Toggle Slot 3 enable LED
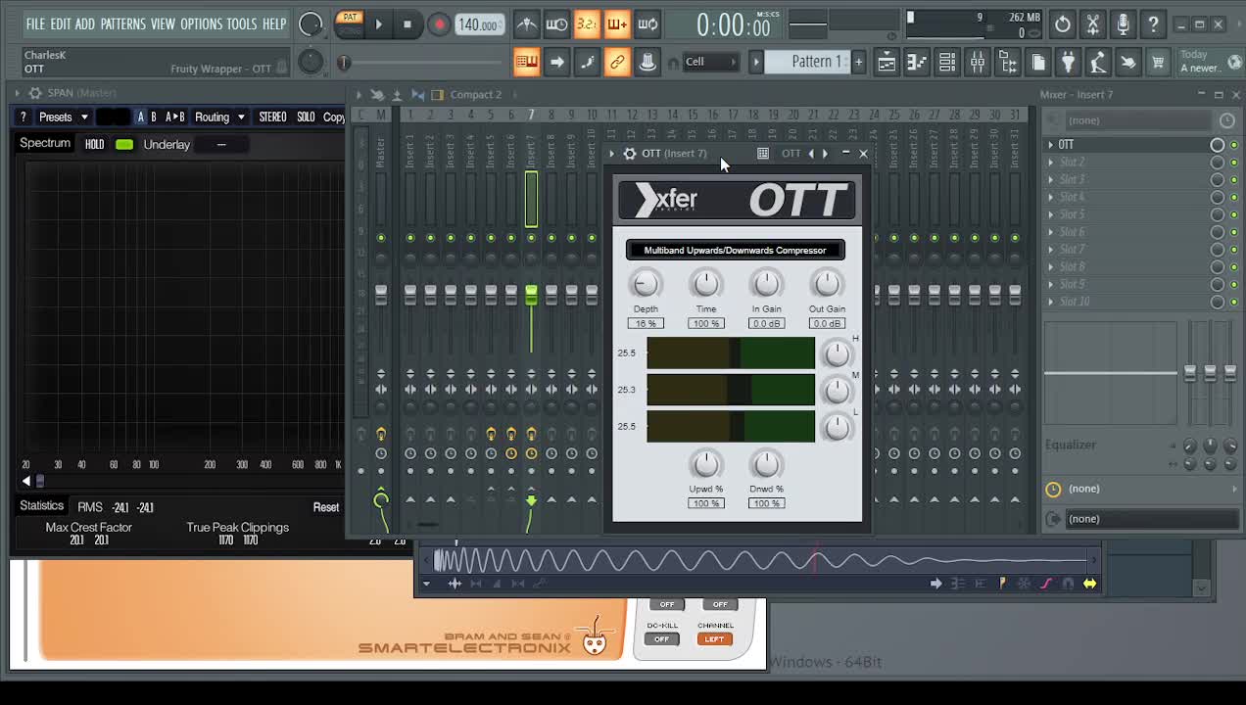 1234,179
